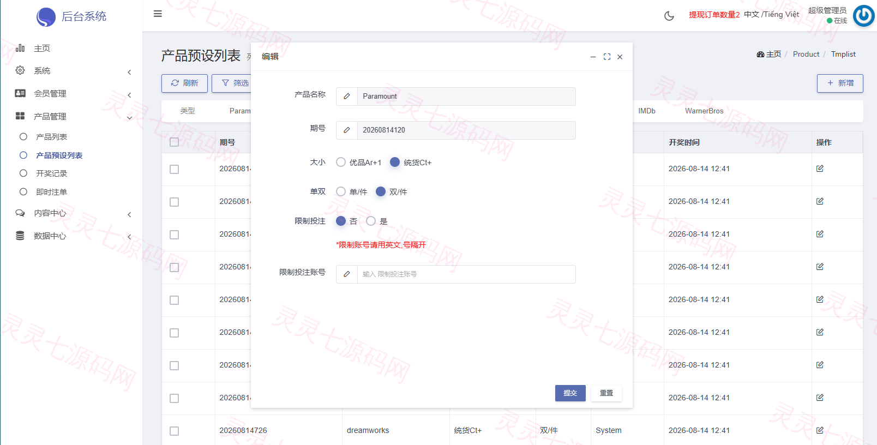This screenshot has width=877, height=445.
Task: Open 即时注单 in the sidebar
Action: [x=51, y=192]
